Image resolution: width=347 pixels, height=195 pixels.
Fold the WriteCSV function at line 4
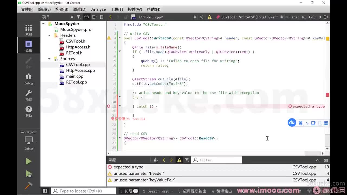[x=120, y=38]
